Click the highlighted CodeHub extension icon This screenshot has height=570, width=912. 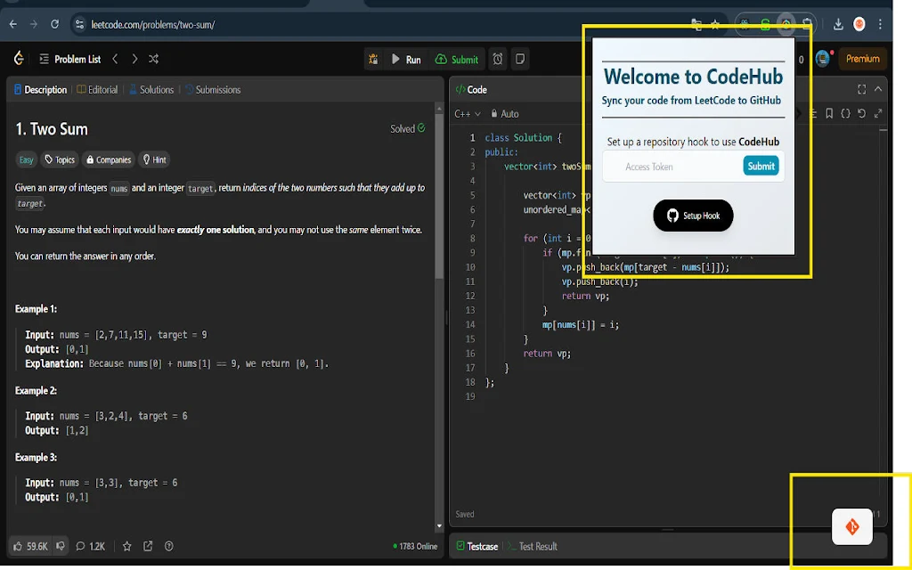pyautogui.click(x=786, y=24)
